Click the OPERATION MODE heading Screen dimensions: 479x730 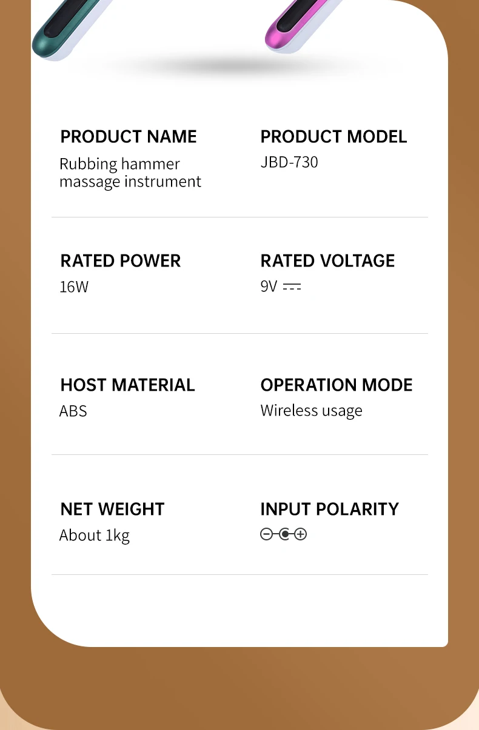(337, 385)
